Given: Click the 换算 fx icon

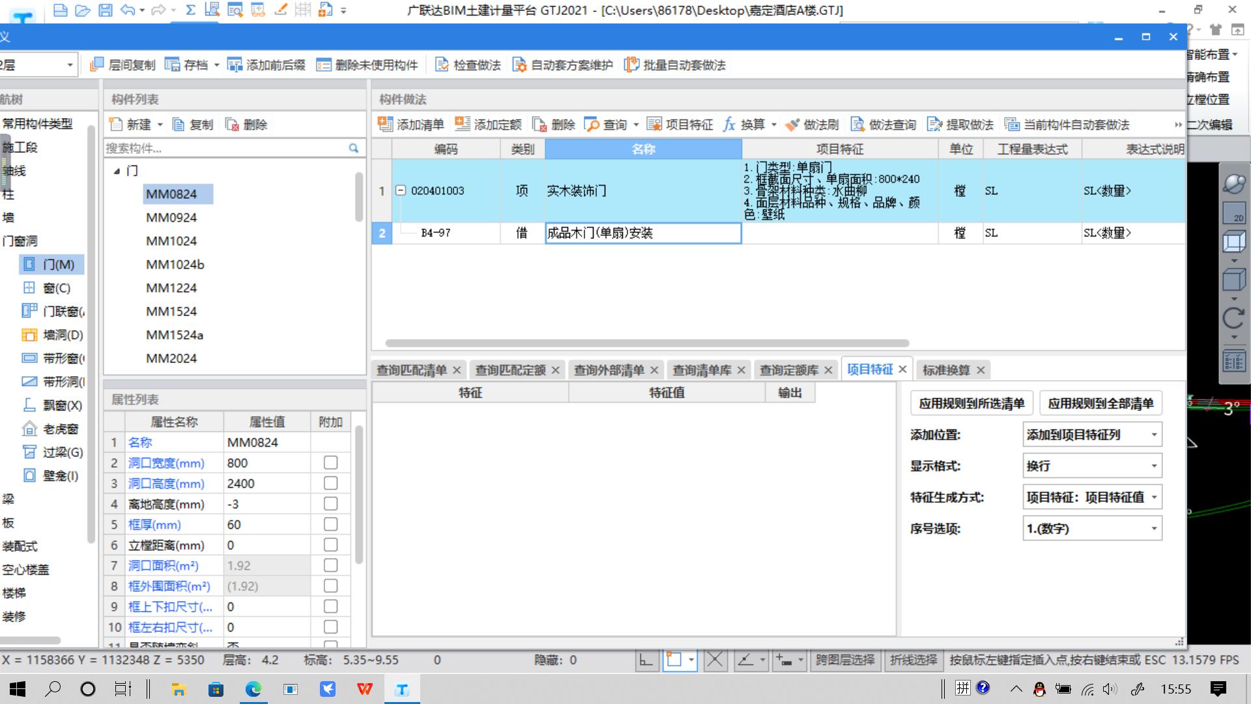Looking at the screenshot, I should point(729,125).
